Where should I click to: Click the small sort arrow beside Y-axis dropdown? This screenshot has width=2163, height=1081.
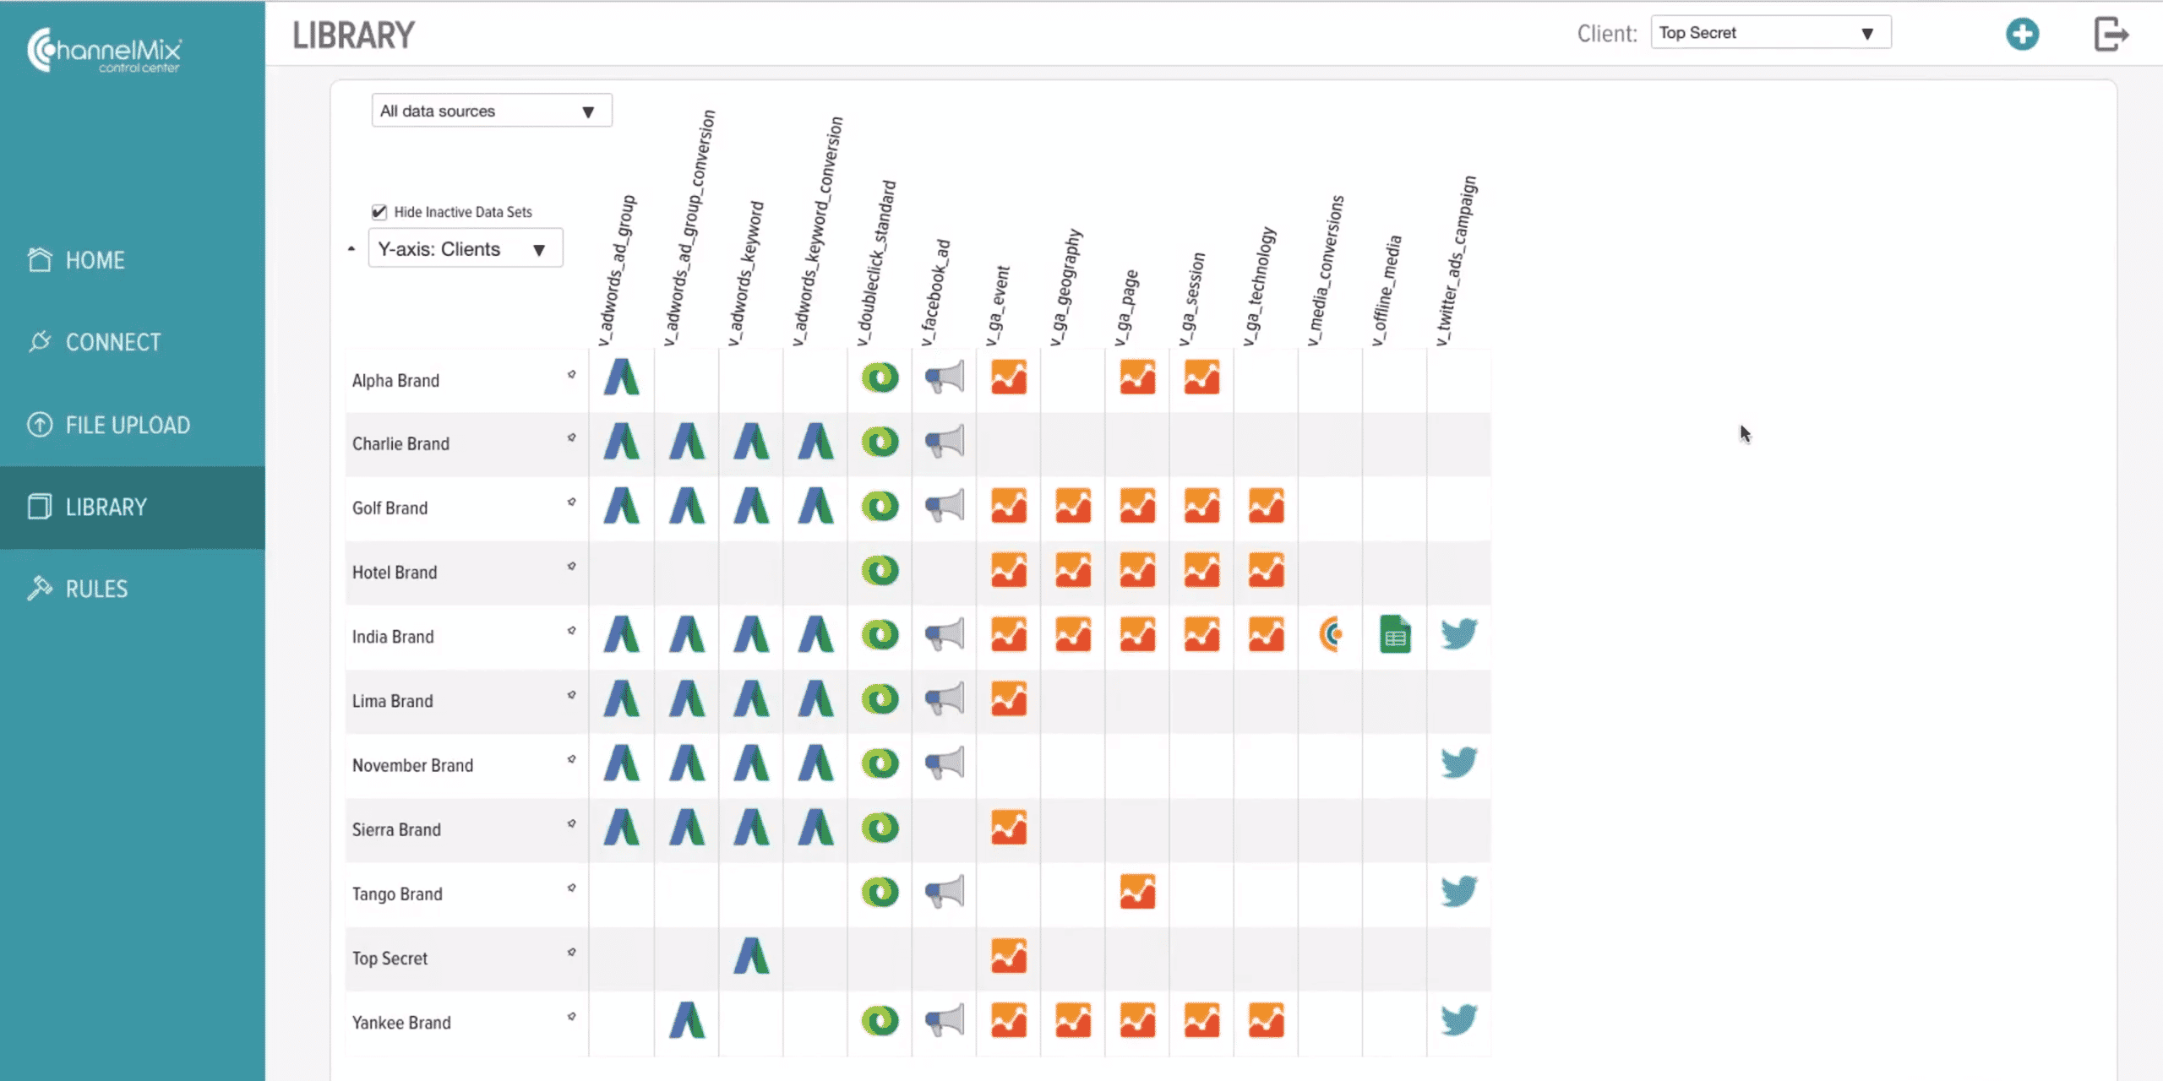click(351, 249)
